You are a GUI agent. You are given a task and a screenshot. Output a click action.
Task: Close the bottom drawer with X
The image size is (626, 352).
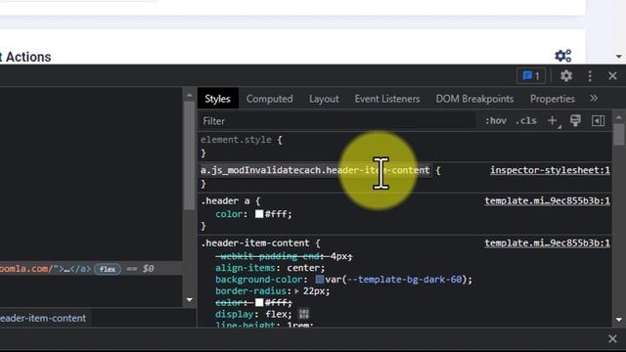612,339
